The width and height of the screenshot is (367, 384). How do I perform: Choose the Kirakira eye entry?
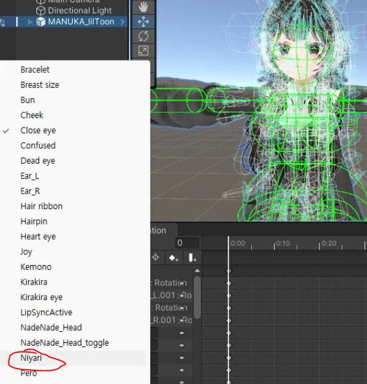click(x=42, y=298)
